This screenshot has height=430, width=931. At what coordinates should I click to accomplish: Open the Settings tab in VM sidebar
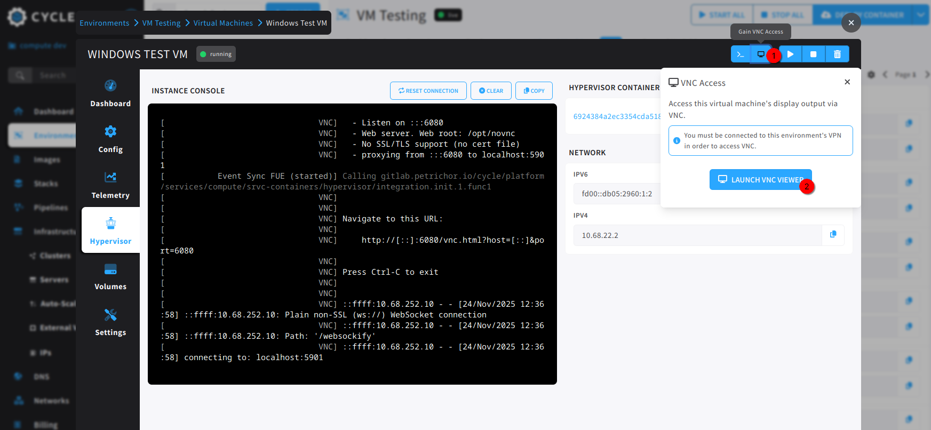click(x=110, y=322)
